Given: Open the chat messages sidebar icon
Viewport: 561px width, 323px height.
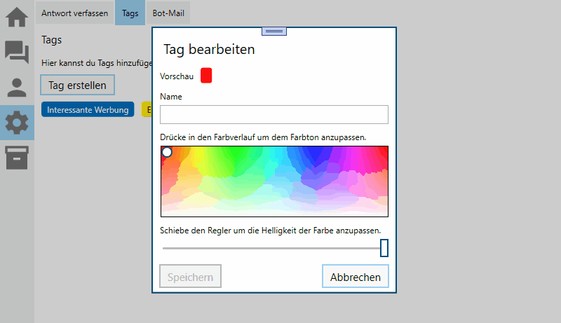Looking at the screenshot, I should pyautogui.click(x=17, y=52).
